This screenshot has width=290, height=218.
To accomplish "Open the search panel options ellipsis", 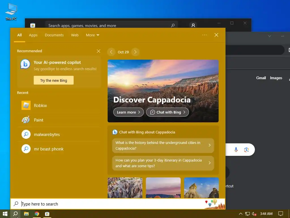I will point(204,35).
